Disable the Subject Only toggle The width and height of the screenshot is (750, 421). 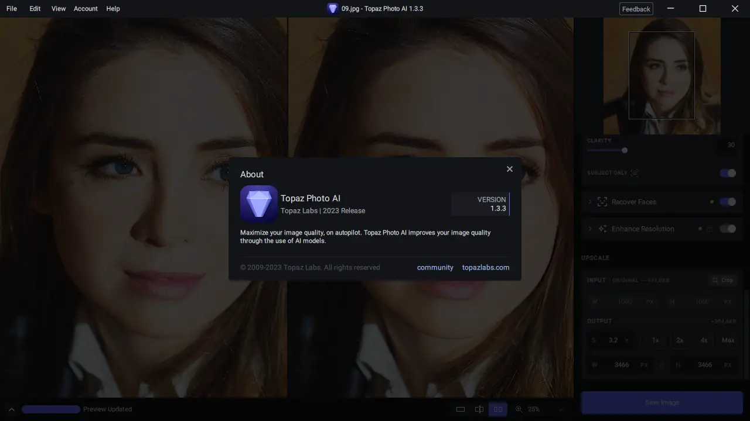pyautogui.click(x=727, y=173)
